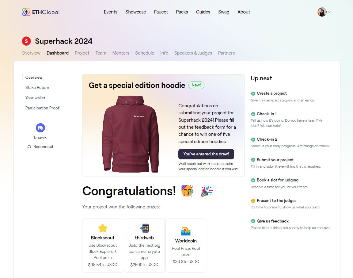Click the yellow check on Present to the judges
The width and height of the screenshot is (353, 278).
[x=253, y=201]
